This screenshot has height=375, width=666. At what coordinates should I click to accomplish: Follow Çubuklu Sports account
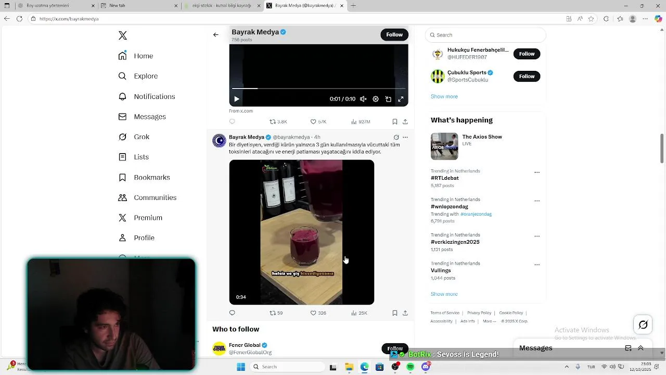point(527,76)
